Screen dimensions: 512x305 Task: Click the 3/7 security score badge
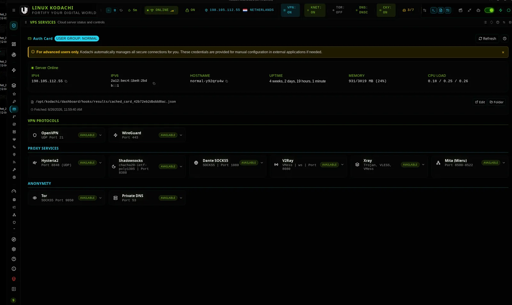(408, 10)
